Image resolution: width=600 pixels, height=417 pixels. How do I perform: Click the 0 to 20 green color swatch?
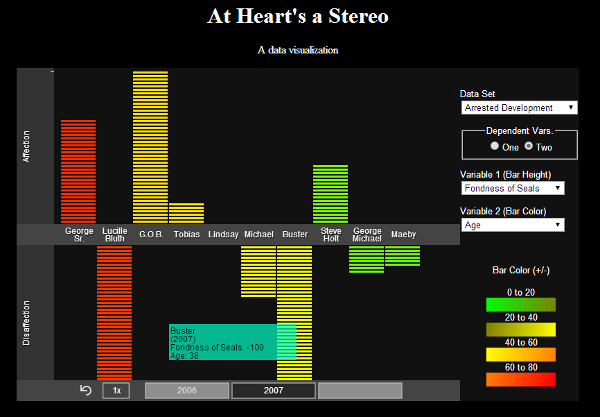point(521,305)
